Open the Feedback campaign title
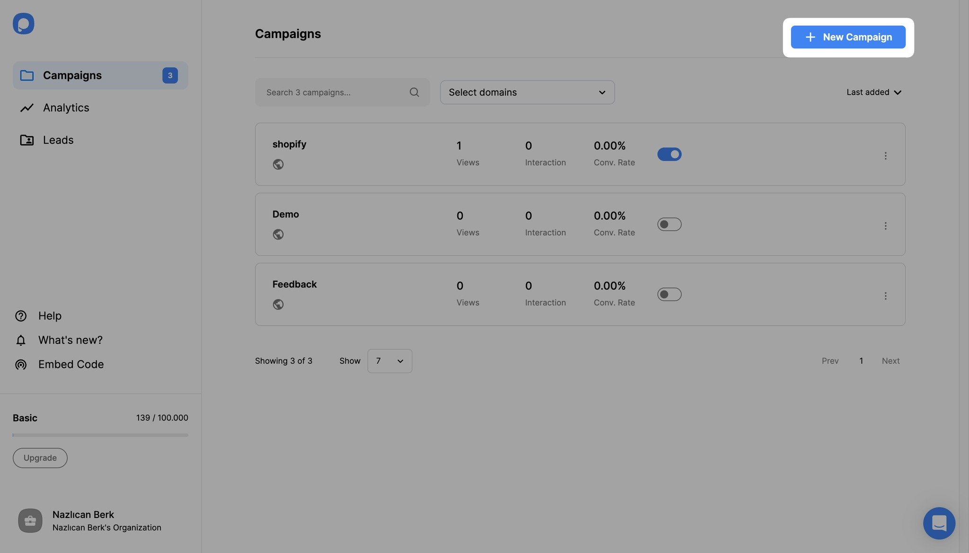 [x=294, y=285]
